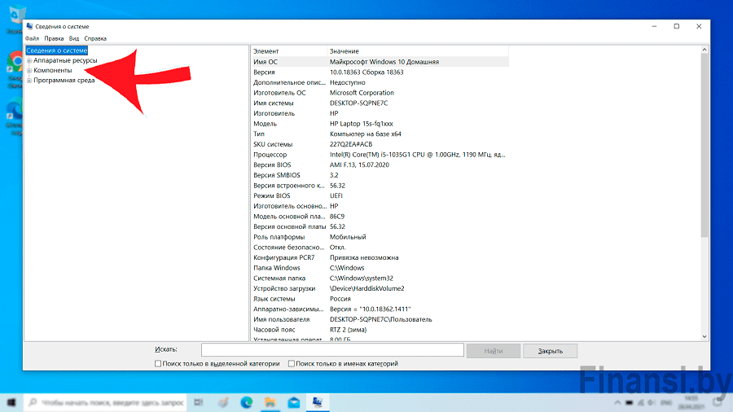This screenshot has width=733, height=412.
Task: Select the Конфигурация PCR7 row
Action: (x=380, y=257)
